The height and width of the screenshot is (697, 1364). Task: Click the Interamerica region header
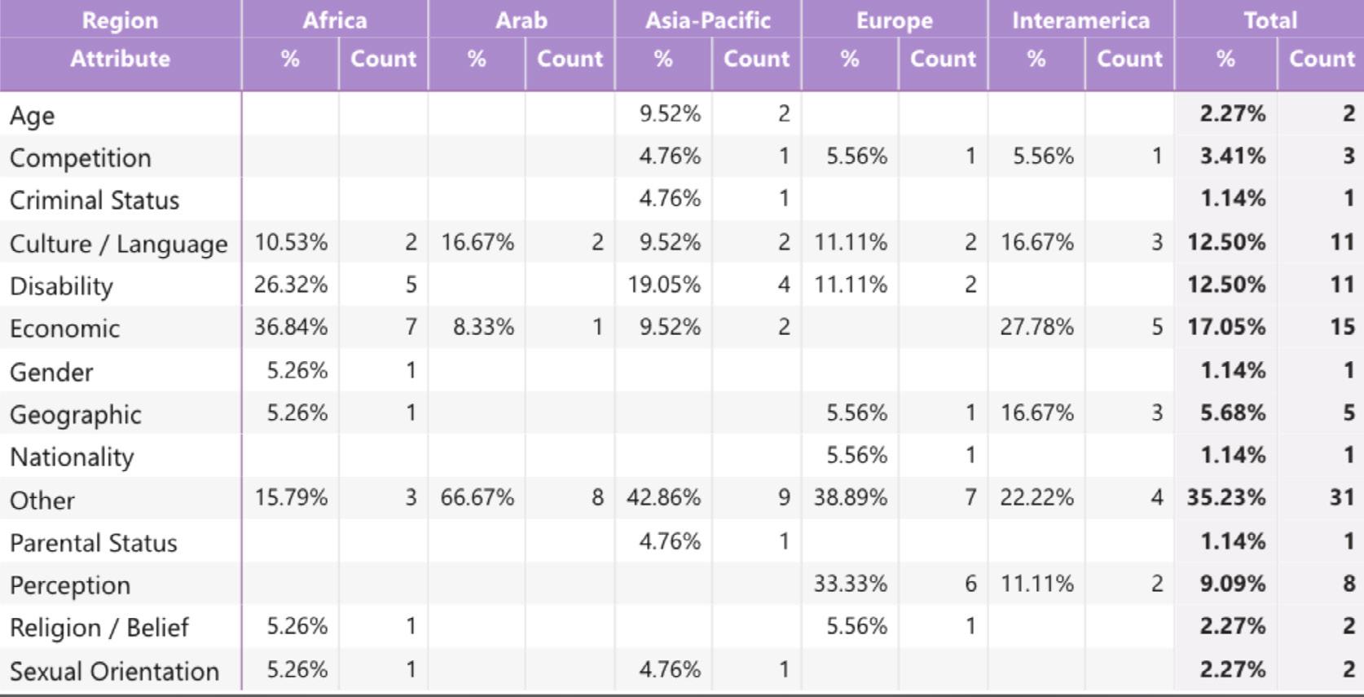click(1080, 20)
